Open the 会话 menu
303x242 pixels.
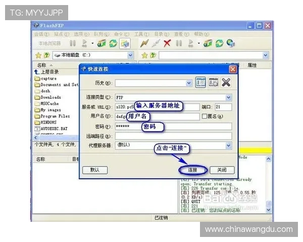(x=41, y=34)
